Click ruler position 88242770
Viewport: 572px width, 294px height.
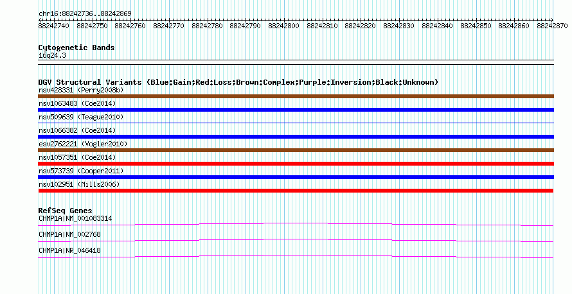168,26
